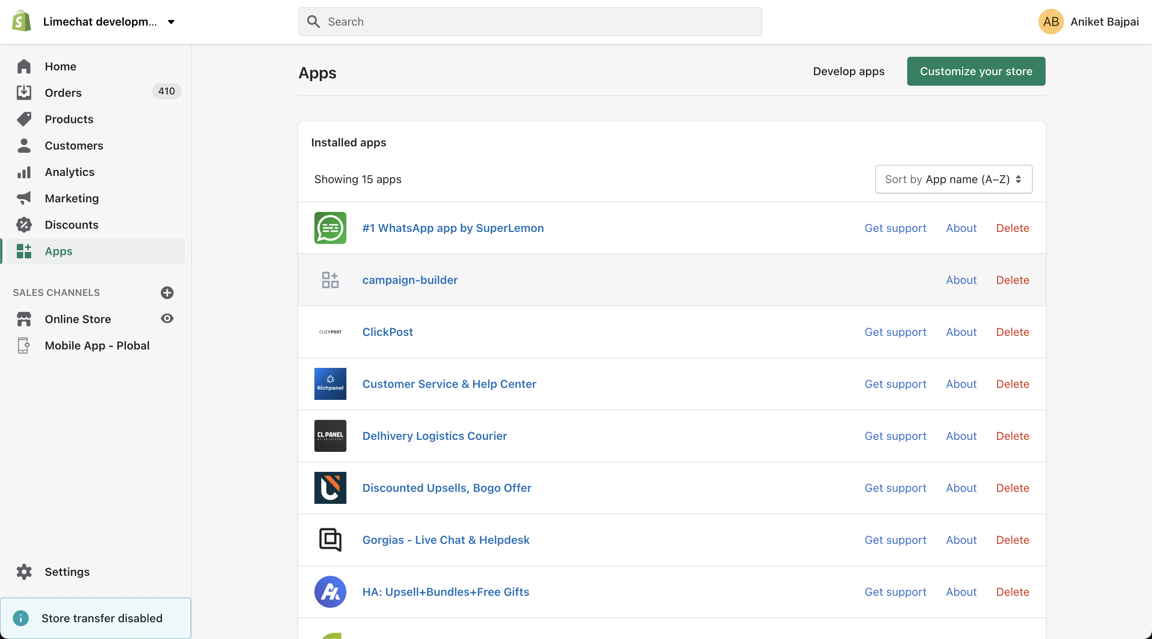The height and width of the screenshot is (639, 1152).
Task: Click the WhatsApp SuperLemon app icon
Action: pyautogui.click(x=330, y=228)
